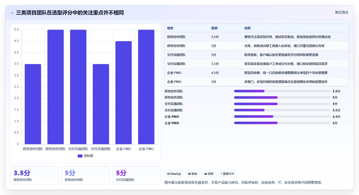The height and width of the screenshot is (195, 359).
Task: Click 企业 PMO in the 4.5分 table row
Action: tap(174, 73)
